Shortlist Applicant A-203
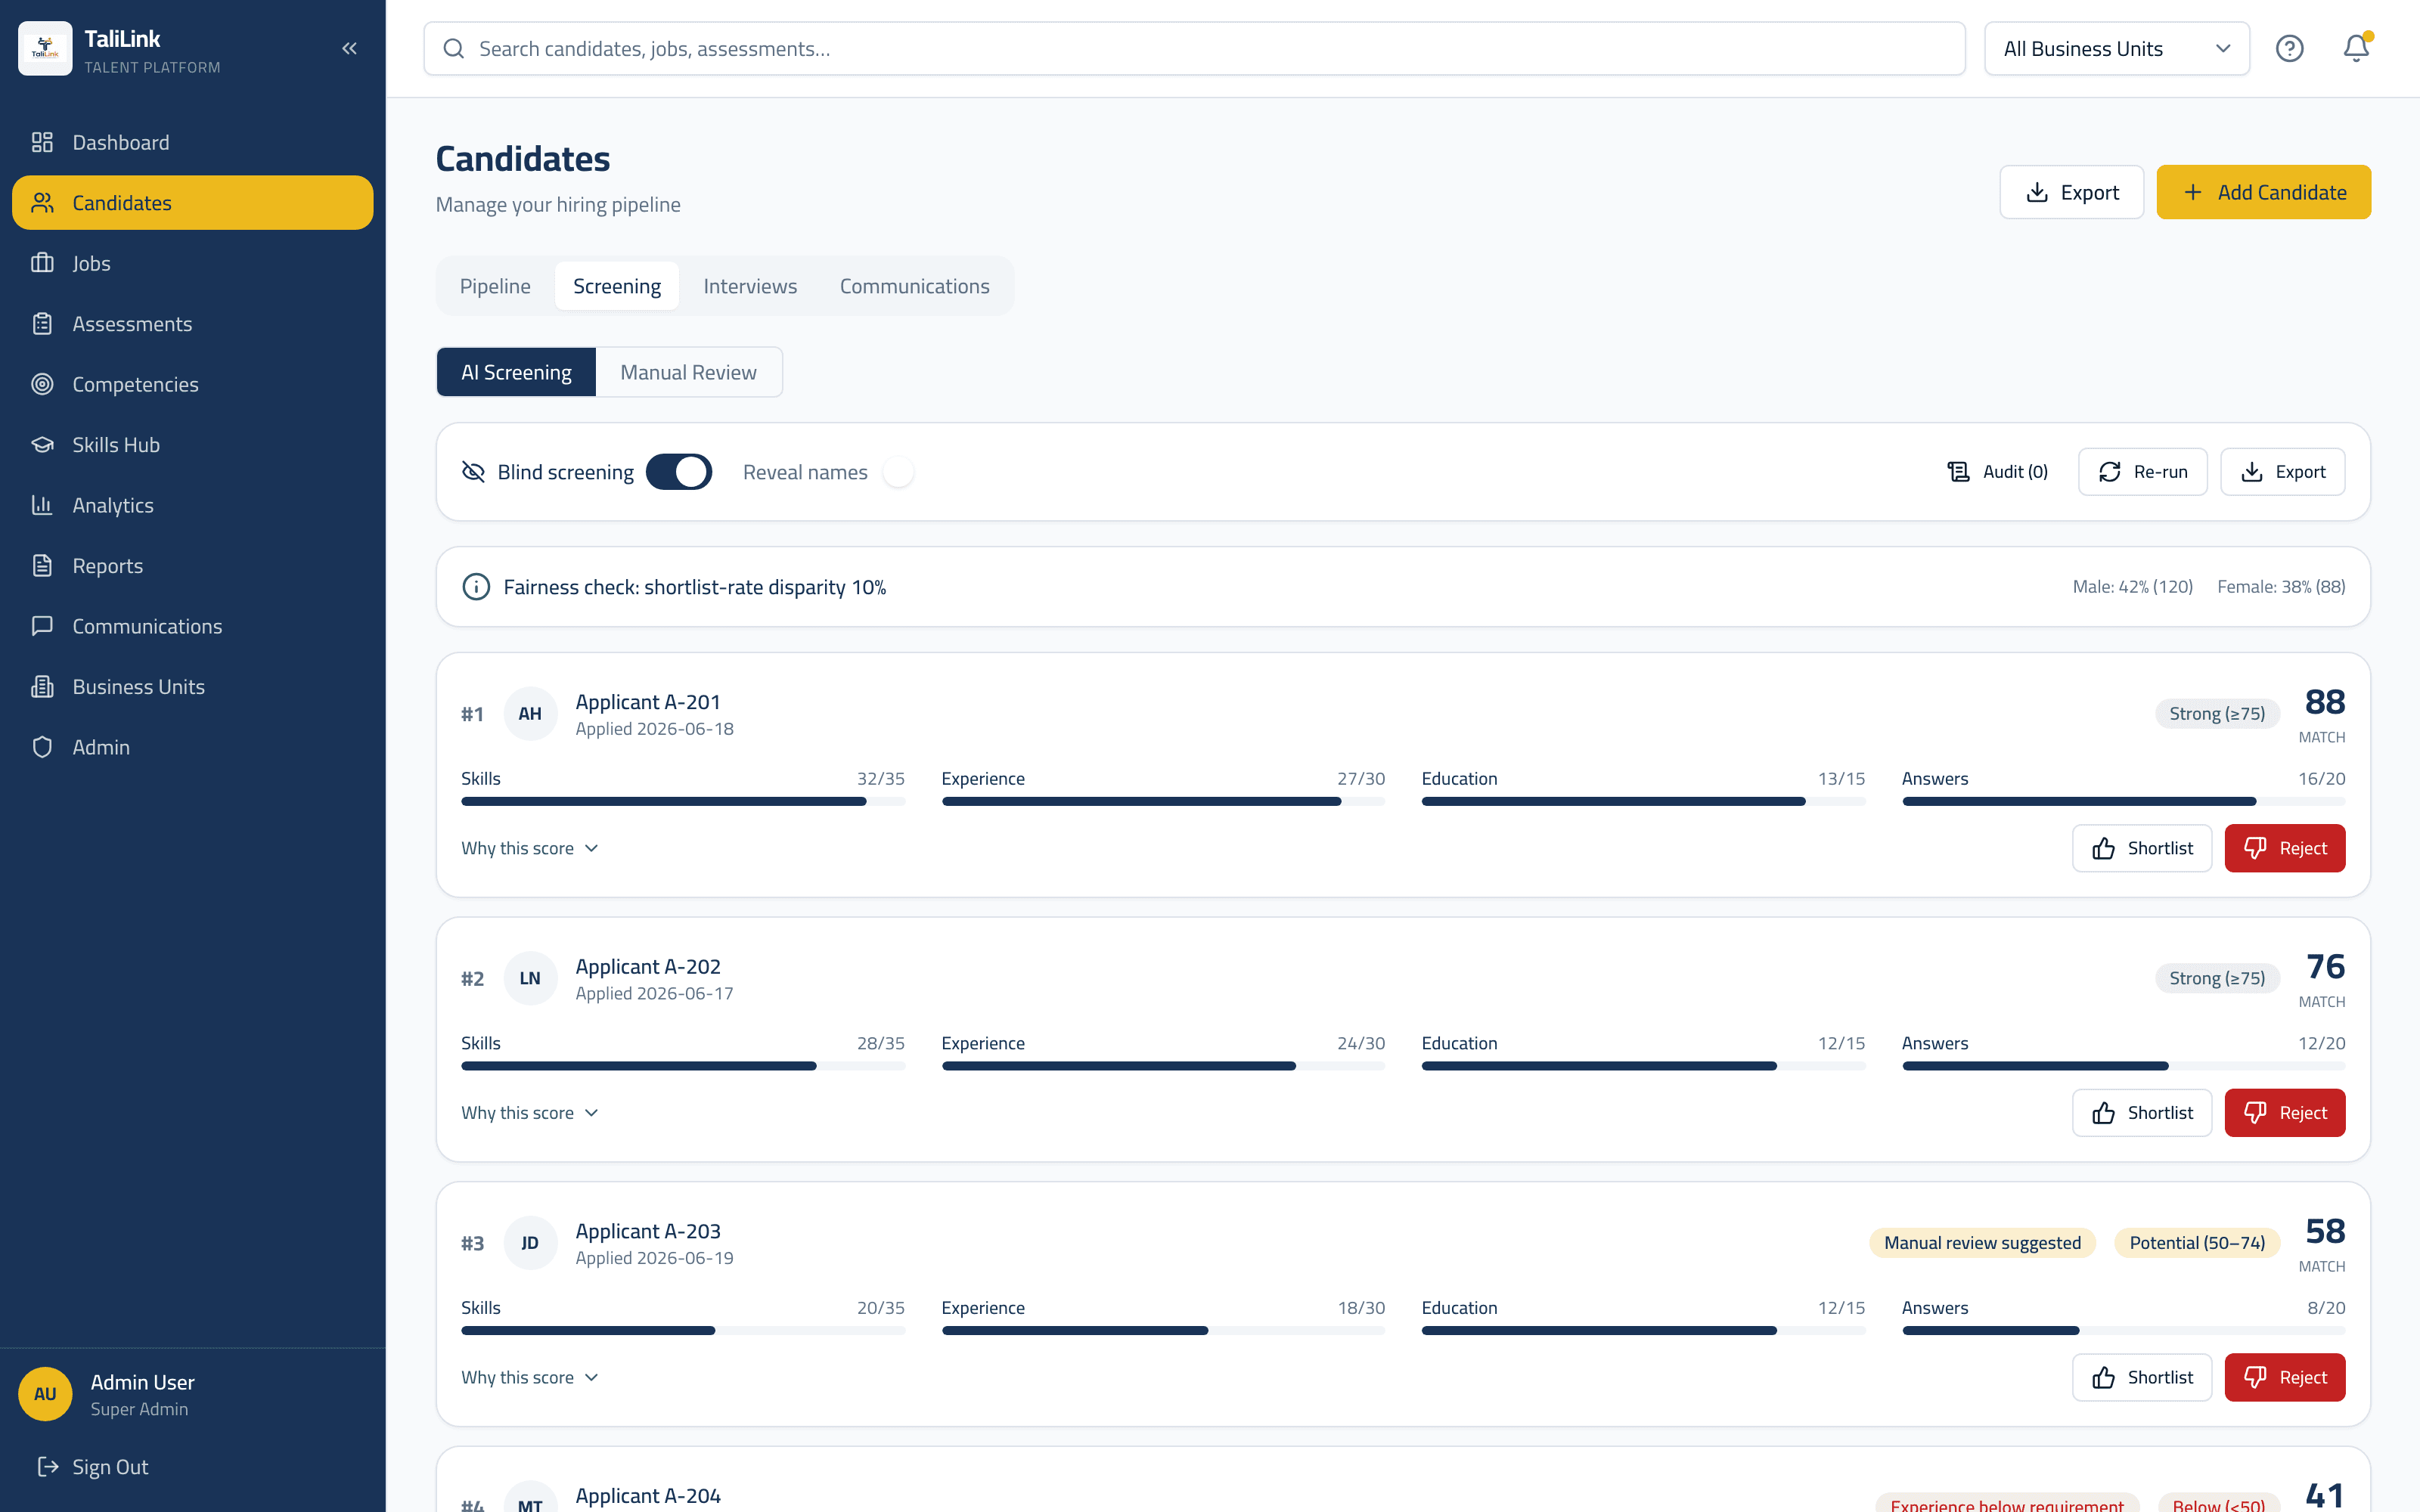 click(x=2142, y=1377)
